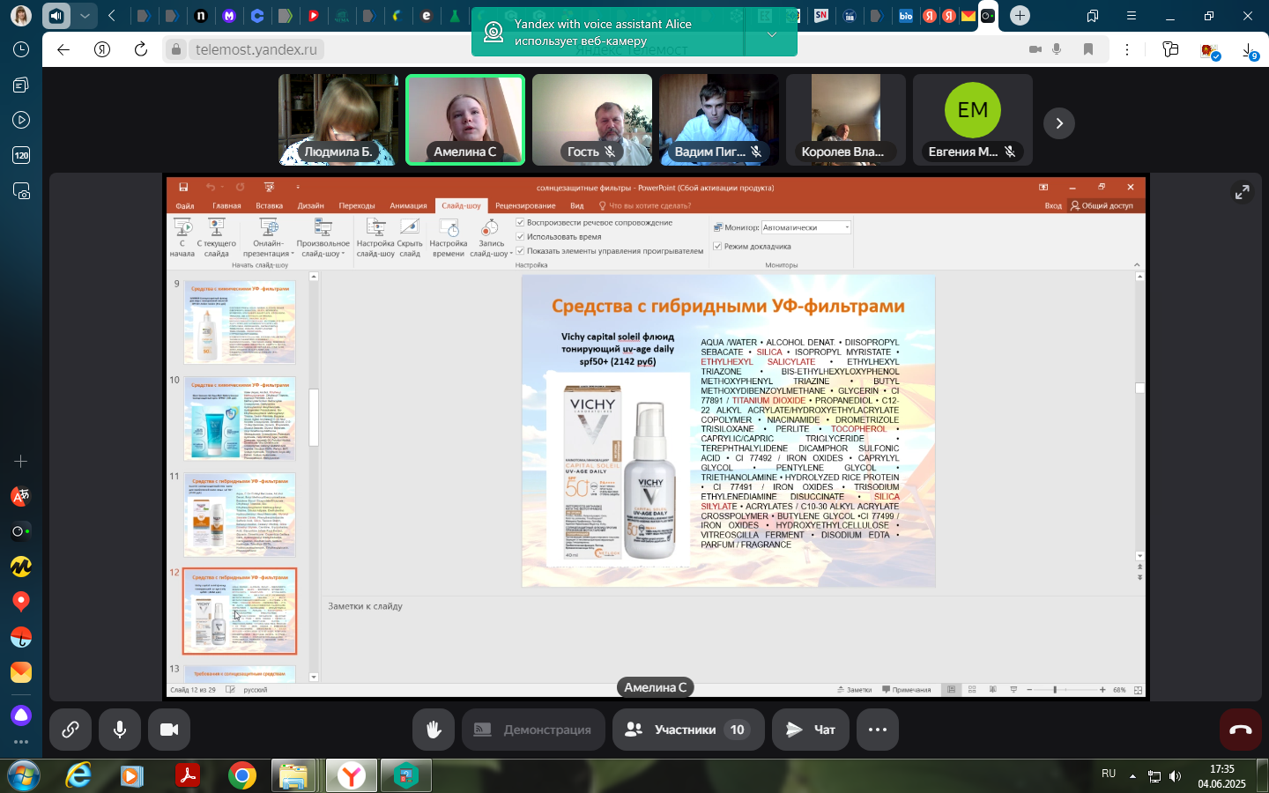Click the slide notes area 'Заметки к слайду'

coord(365,606)
